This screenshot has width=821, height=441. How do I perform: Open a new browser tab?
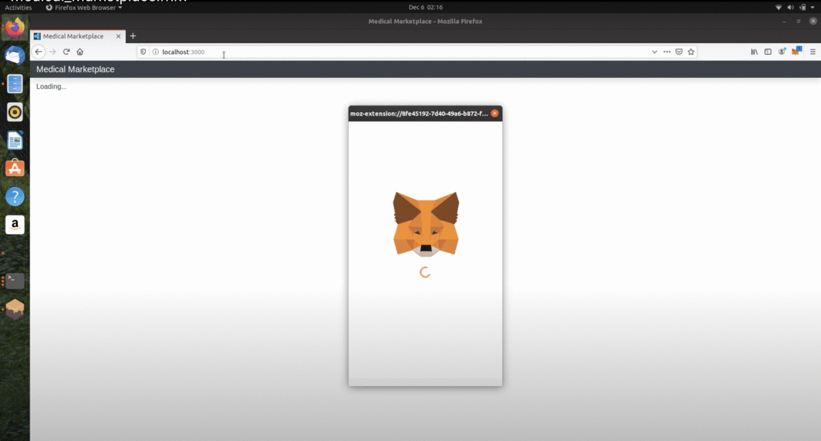pos(133,36)
